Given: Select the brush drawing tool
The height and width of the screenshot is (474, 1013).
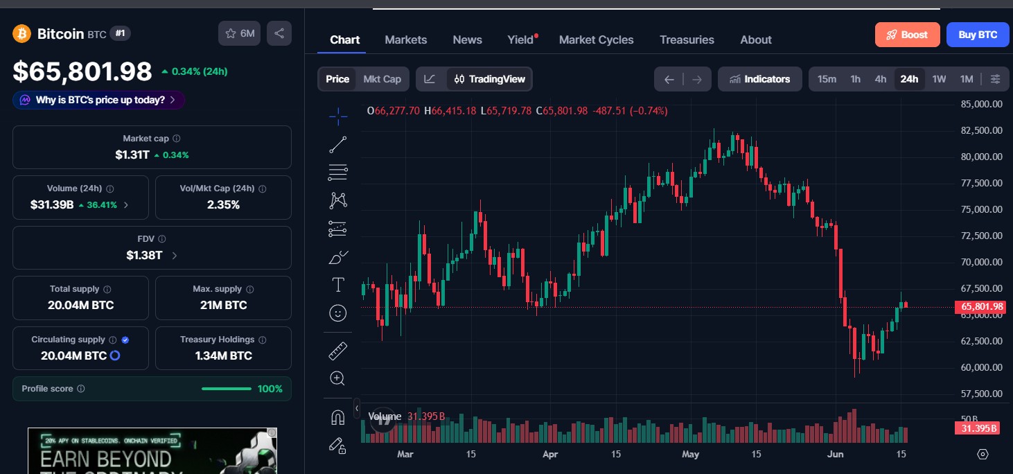Looking at the screenshot, I should click(x=338, y=257).
